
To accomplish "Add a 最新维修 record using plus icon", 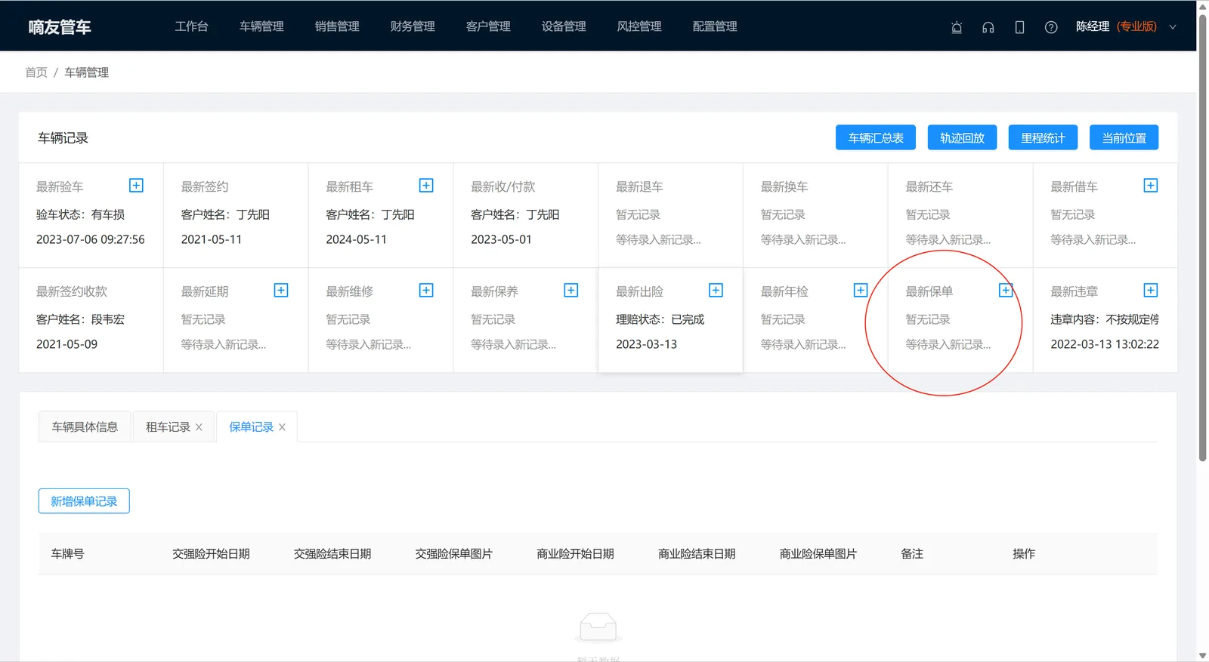I will point(426,291).
